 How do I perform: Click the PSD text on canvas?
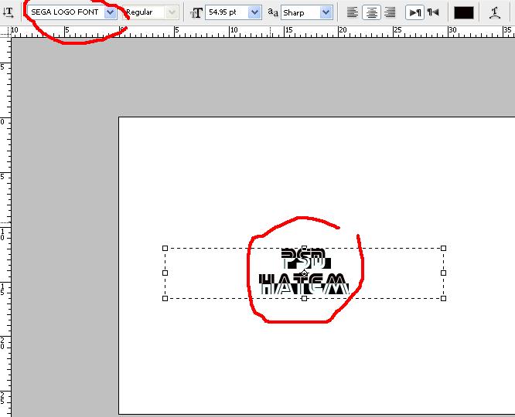pos(306,259)
